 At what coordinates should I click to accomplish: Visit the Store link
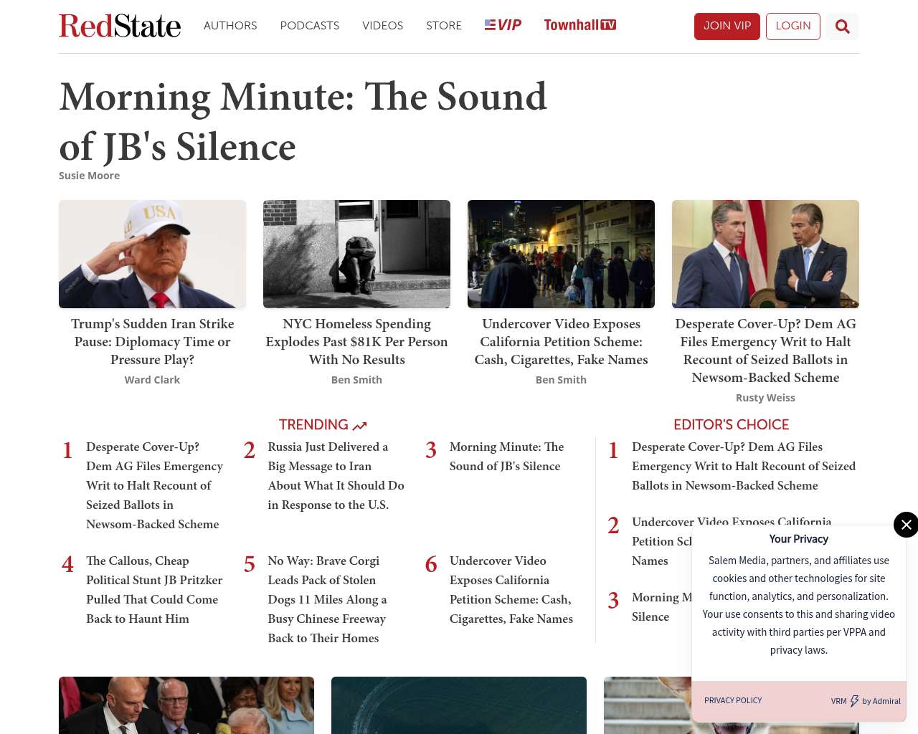click(x=443, y=26)
